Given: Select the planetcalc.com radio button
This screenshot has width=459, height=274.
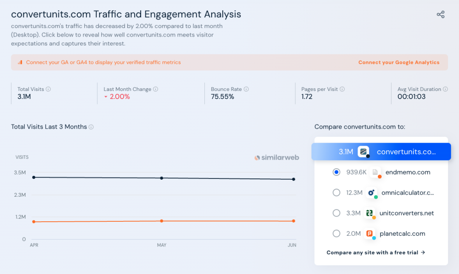Looking at the screenshot, I should point(337,234).
